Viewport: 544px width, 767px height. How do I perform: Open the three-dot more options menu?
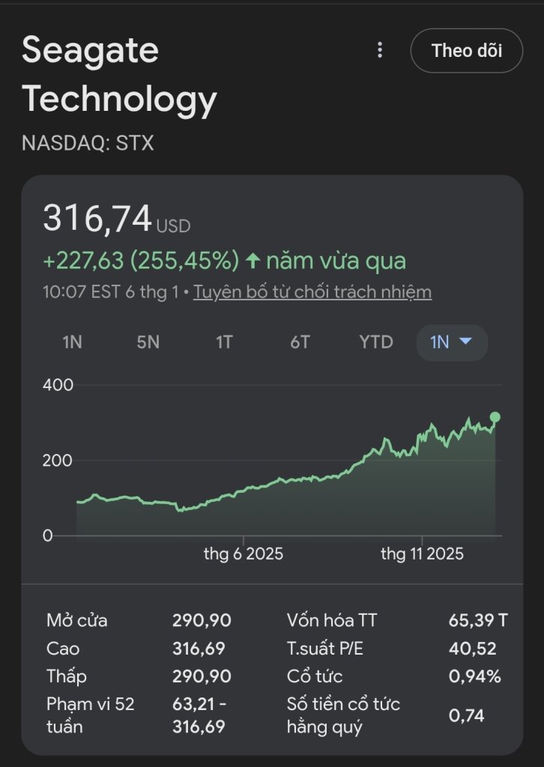pyautogui.click(x=380, y=50)
